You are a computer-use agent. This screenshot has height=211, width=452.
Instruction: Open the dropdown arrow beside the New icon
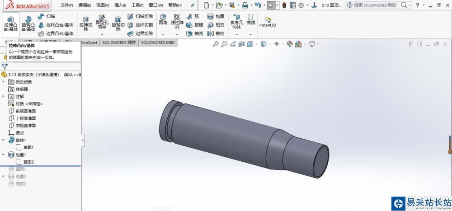point(213,5)
